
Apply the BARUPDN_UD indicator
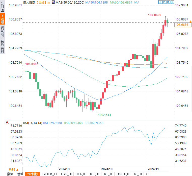coord(49,174)
